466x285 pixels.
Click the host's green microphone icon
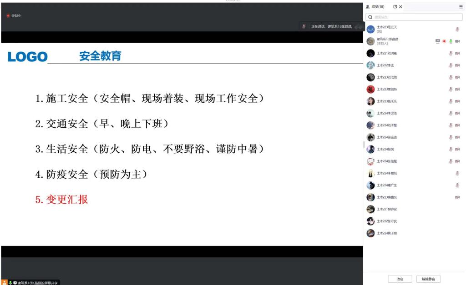point(451,41)
